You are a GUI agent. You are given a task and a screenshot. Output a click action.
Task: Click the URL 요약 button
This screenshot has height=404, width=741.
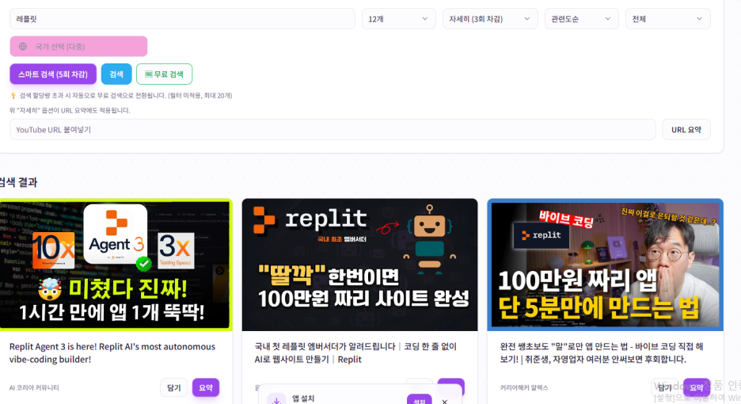point(686,130)
